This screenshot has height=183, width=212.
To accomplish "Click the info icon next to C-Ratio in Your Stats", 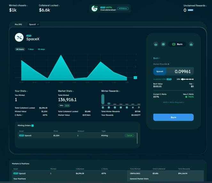I will 22,115.
